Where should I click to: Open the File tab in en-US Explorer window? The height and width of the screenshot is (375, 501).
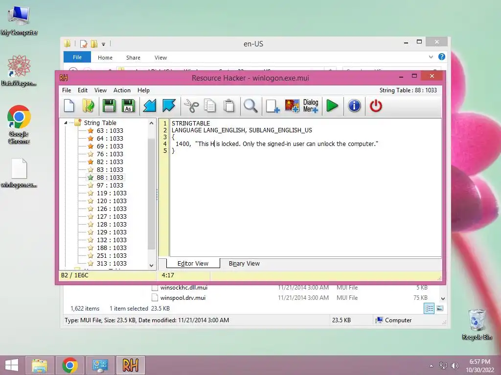click(77, 57)
